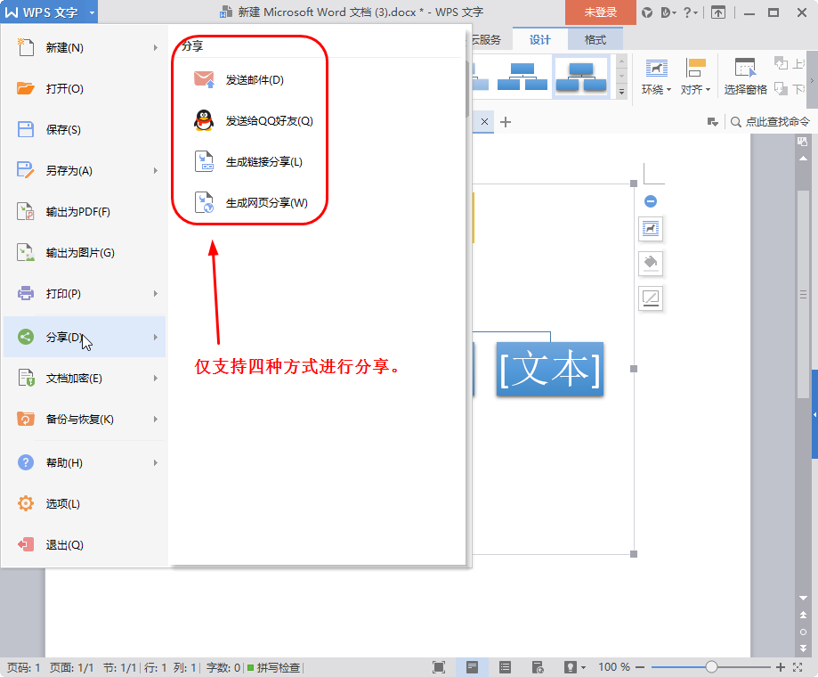Expand the layout gallery more button
The width and height of the screenshot is (818, 677).
[x=621, y=92]
